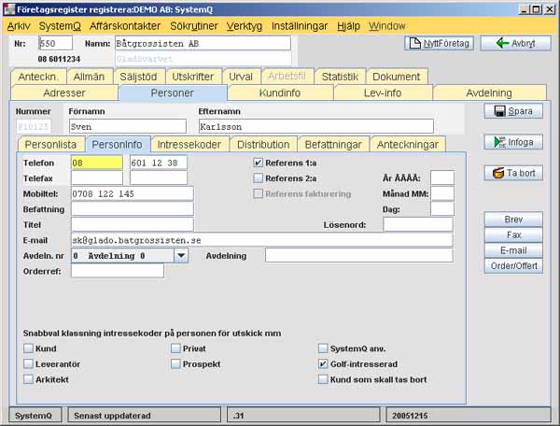Switch to the Säljstöd tab
This screenshot has width=560, height=426.
point(138,77)
